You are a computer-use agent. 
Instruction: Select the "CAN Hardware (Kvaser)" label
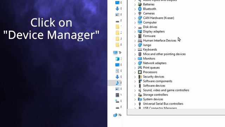coord(159,18)
